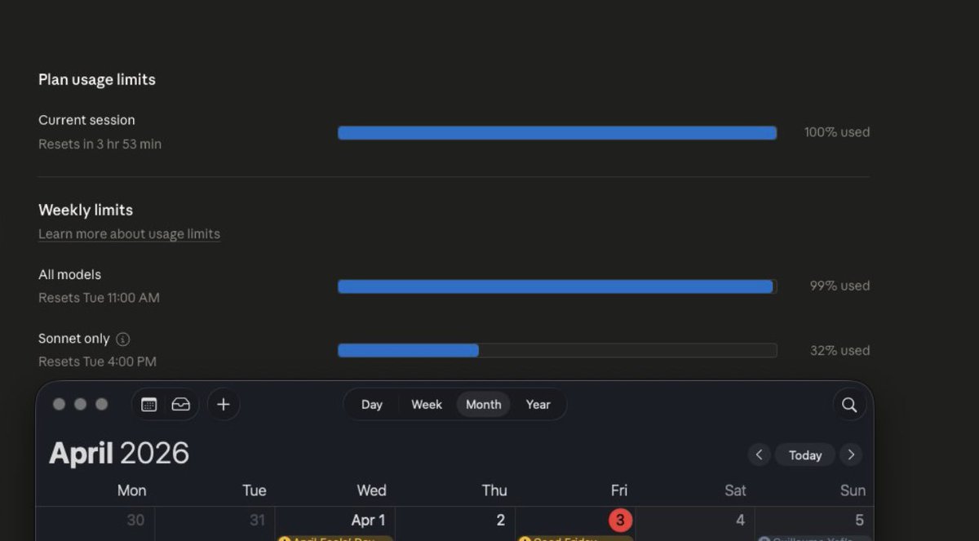The width and height of the screenshot is (979, 541).
Task: Click '100% used' label
Action: (837, 132)
